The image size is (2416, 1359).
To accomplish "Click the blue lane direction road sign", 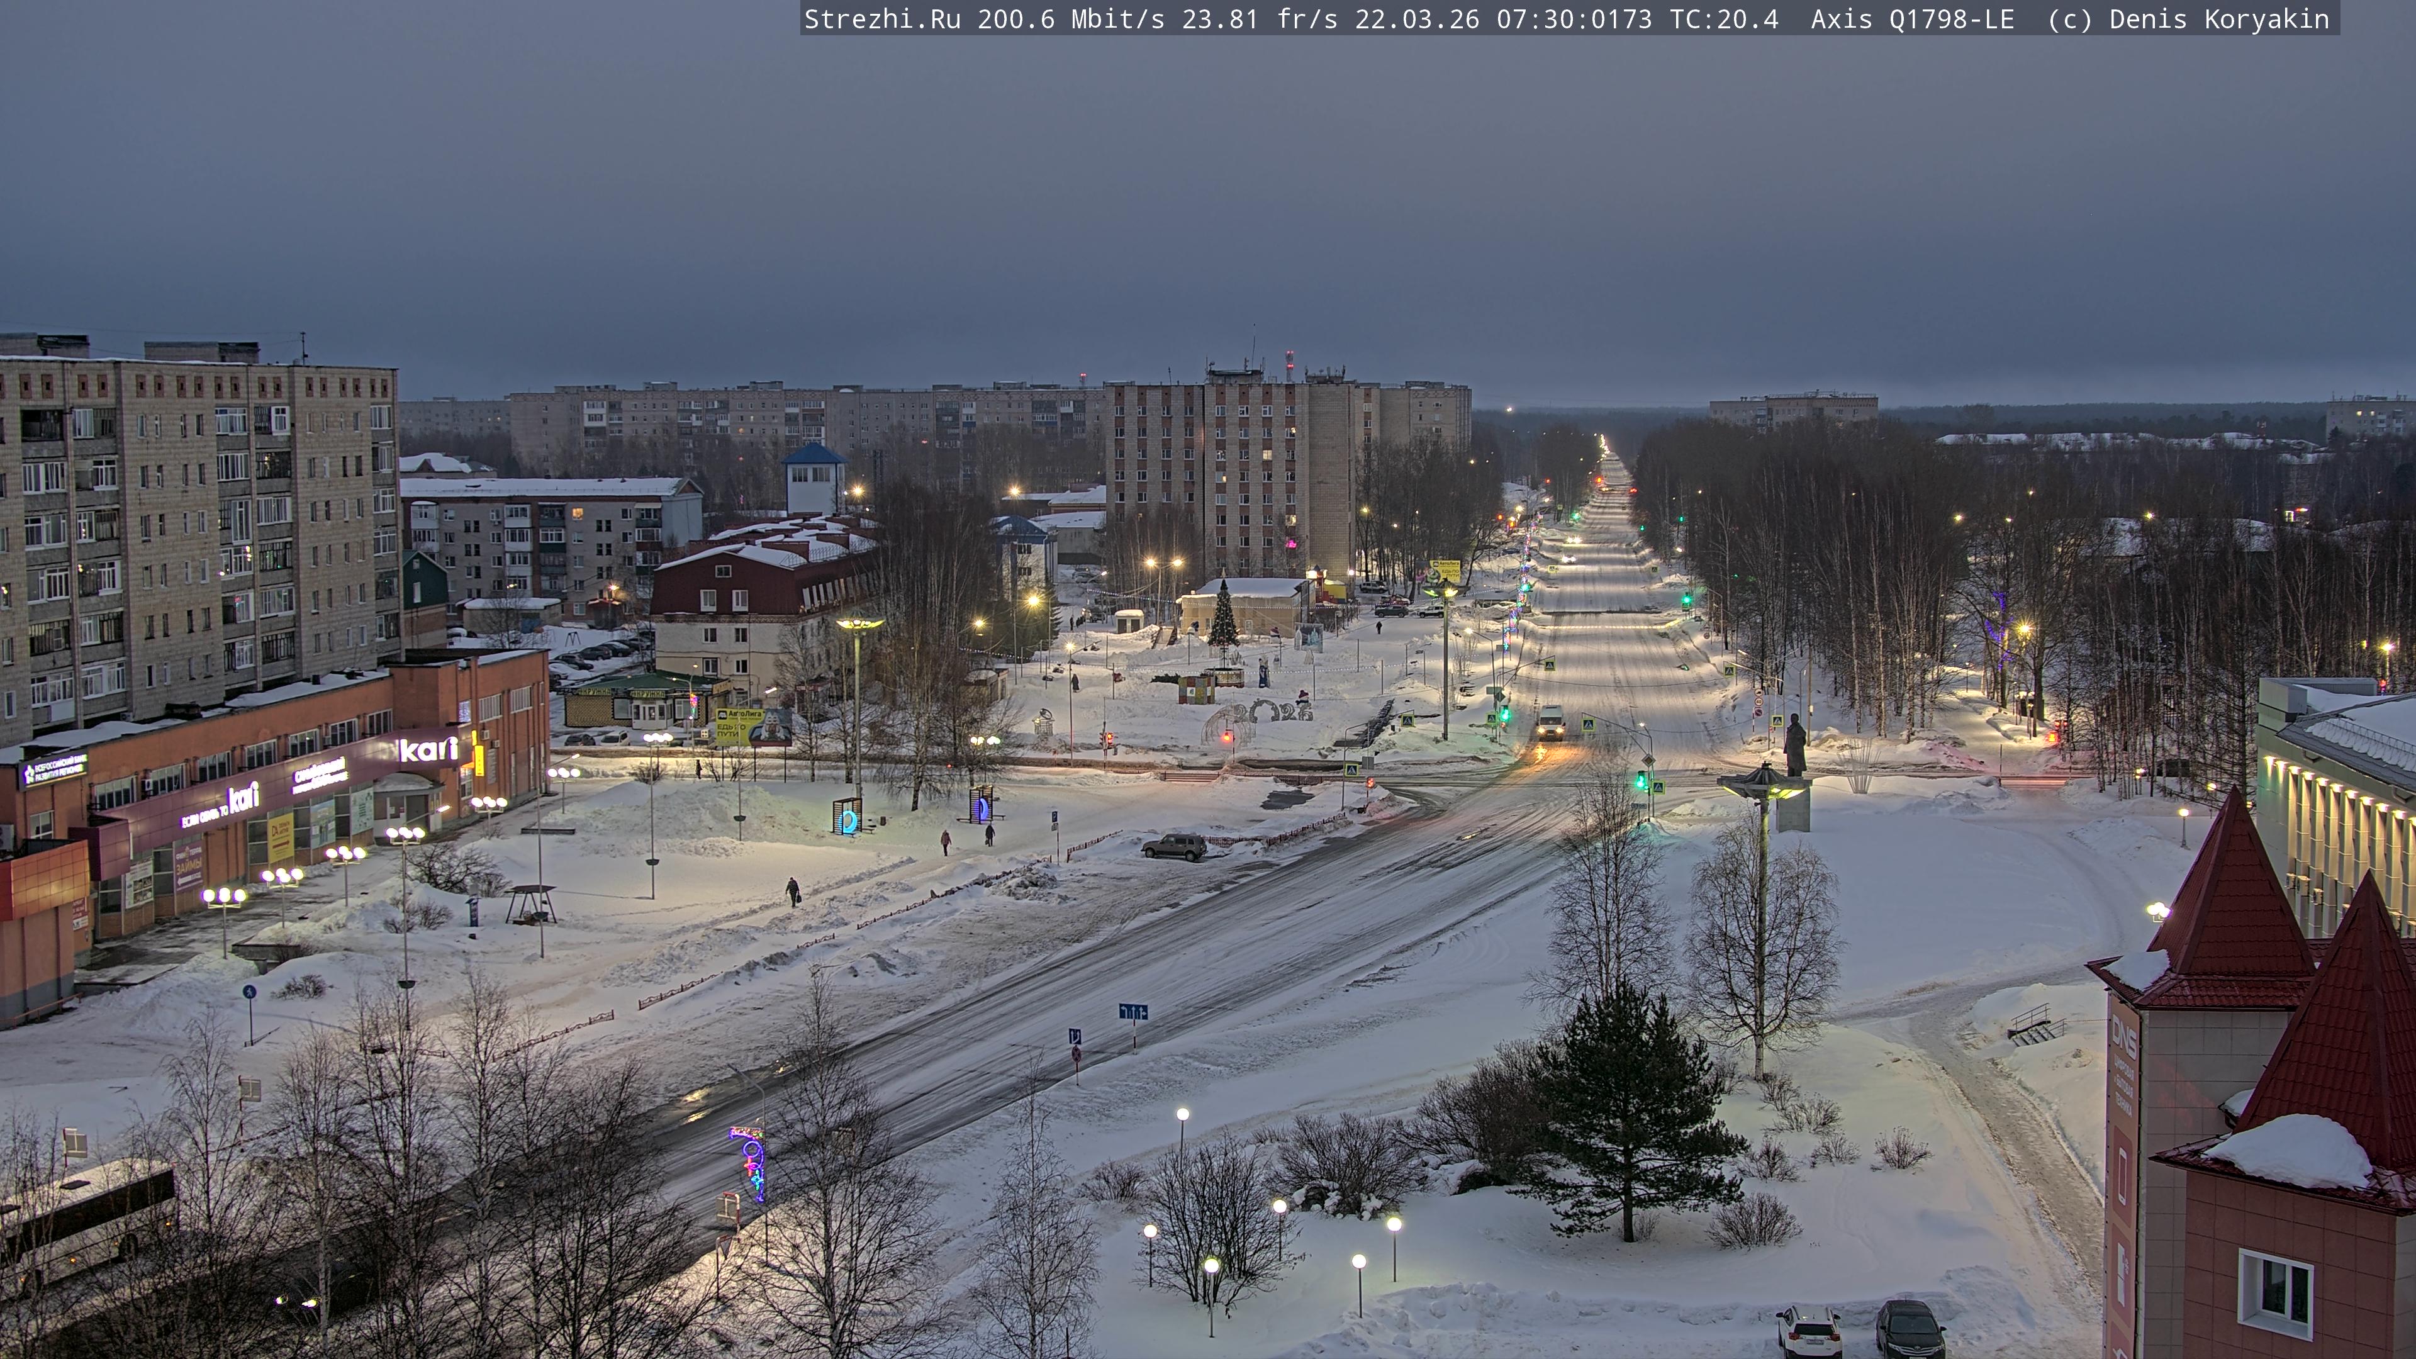I will click(x=1133, y=1012).
